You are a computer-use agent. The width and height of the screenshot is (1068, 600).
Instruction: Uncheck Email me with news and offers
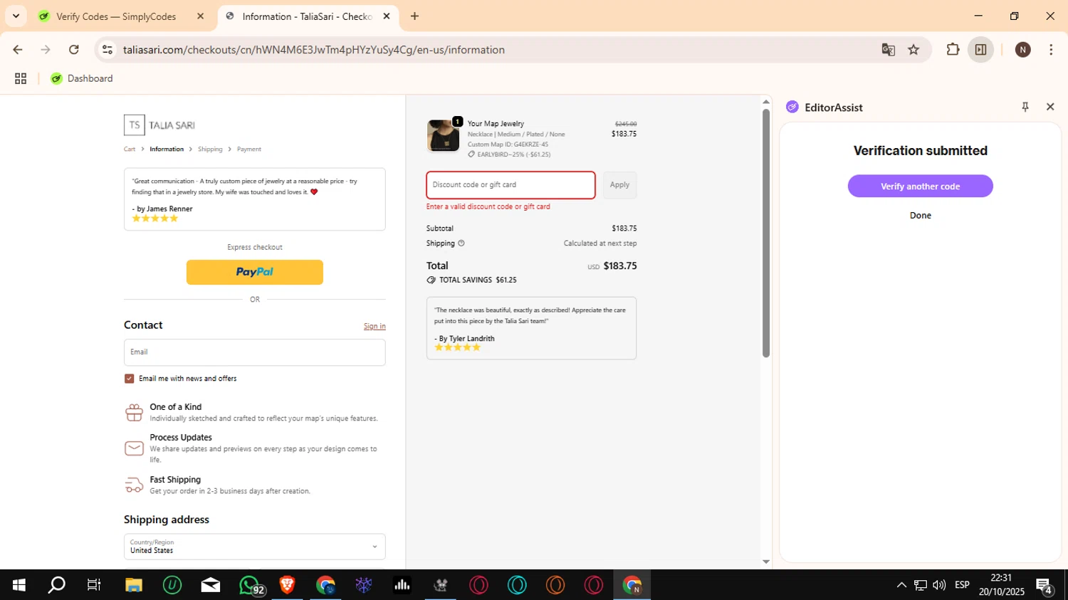tap(129, 379)
